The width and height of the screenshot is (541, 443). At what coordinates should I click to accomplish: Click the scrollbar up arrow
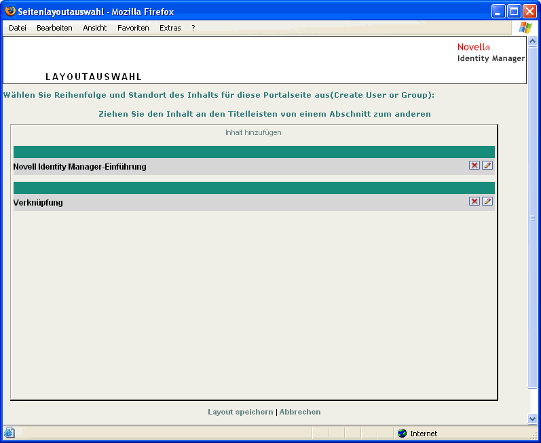(532, 41)
